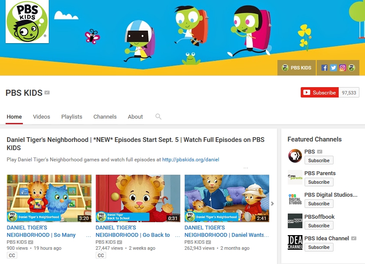Play the Go Back to School thumbnail
Image resolution: width=365 pixels, height=264 pixels.
(138, 198)
